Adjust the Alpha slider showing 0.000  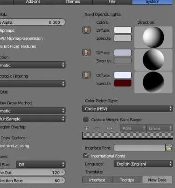(33, 22)
